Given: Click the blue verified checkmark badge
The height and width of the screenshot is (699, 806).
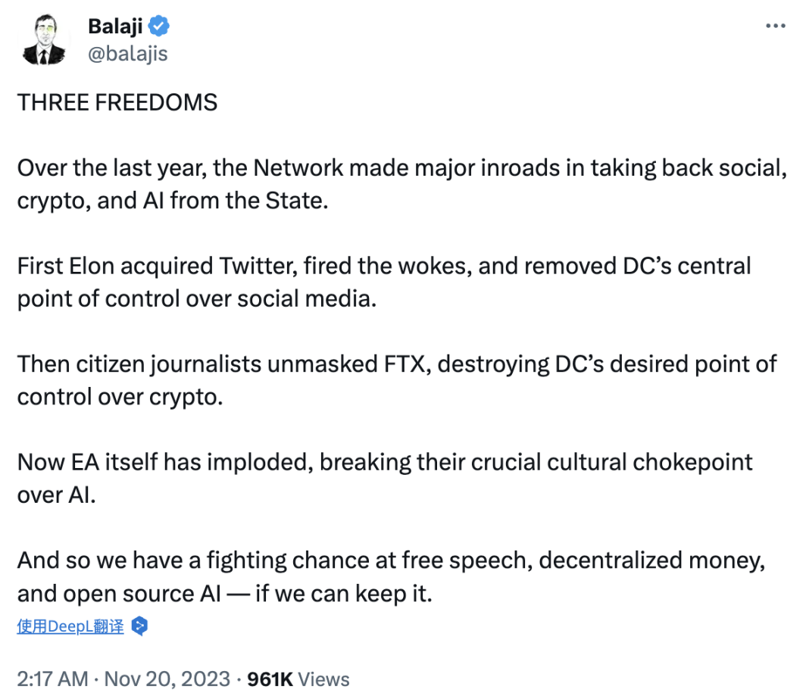Looking at the screenshot, I should [x=159, y=26].
